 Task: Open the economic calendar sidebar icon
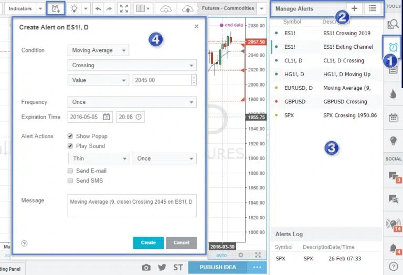393,118
